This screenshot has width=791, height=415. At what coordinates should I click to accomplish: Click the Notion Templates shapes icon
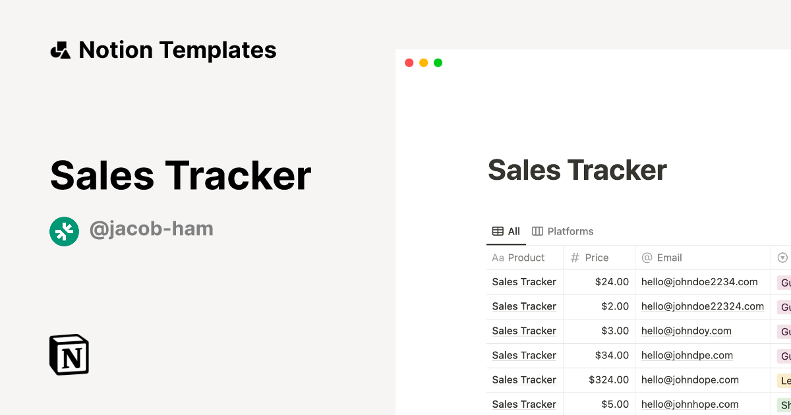60,50
